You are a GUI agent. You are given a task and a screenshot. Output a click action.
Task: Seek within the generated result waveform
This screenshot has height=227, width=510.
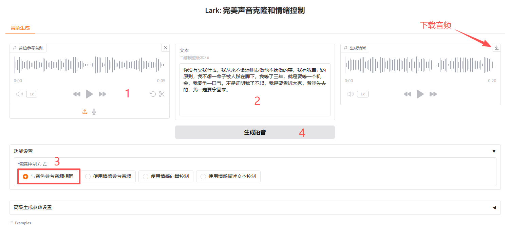(420, 65)
